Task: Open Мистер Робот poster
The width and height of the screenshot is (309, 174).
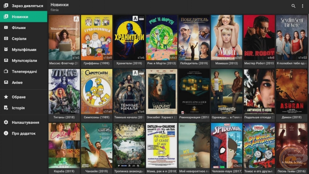Action: (259, 37)
